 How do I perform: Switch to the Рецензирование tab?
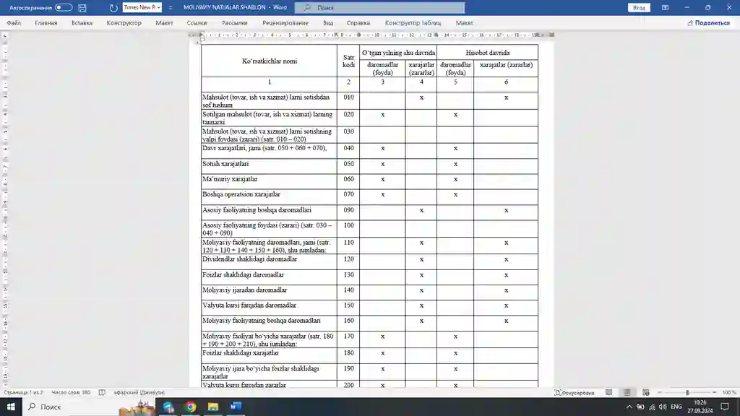[x=285, y=22]
